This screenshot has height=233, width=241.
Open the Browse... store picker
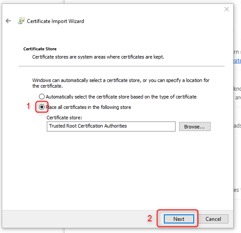(195, 127)
